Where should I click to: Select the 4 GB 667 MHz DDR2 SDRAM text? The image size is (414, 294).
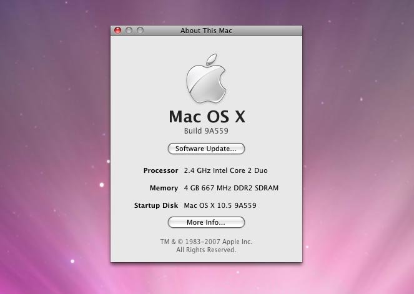(230, 188)
